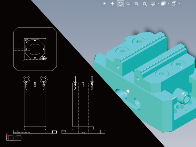This screenshot has height=147, width=196.
Task: Click the drawing title block
Action: 17,138
